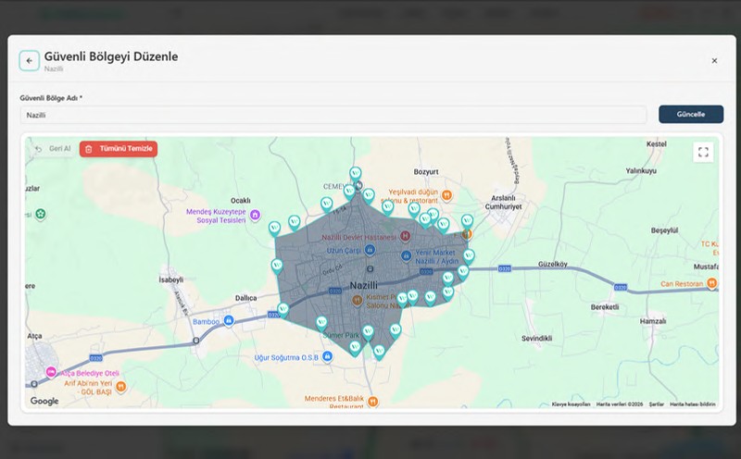Click Uzun Çarşı shopping marker
The width and height of the screenshot is (741, 459).
click(x=370, y=249)
